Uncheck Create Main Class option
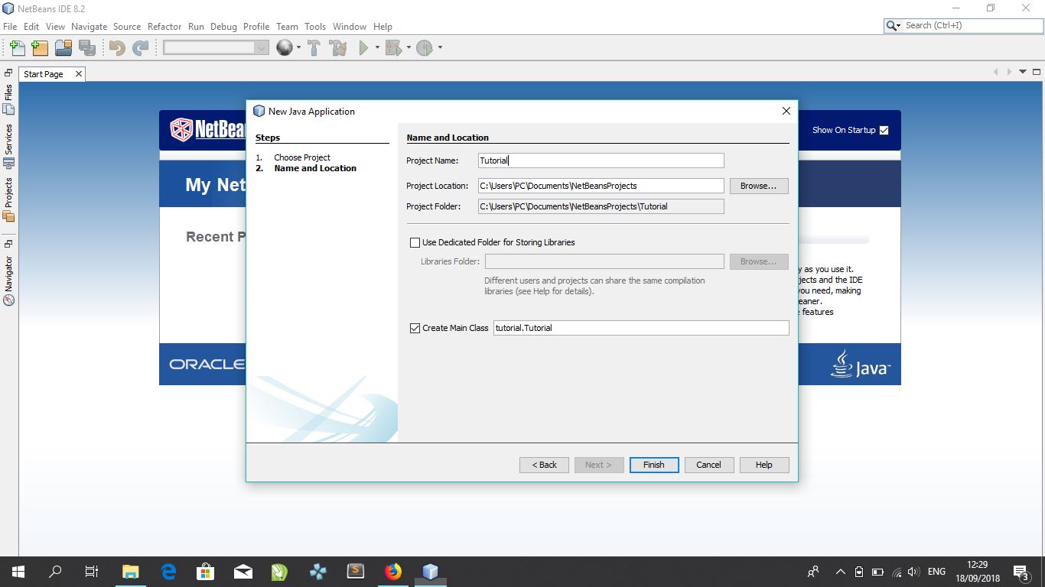1045x587 pixels. point(415,328)
